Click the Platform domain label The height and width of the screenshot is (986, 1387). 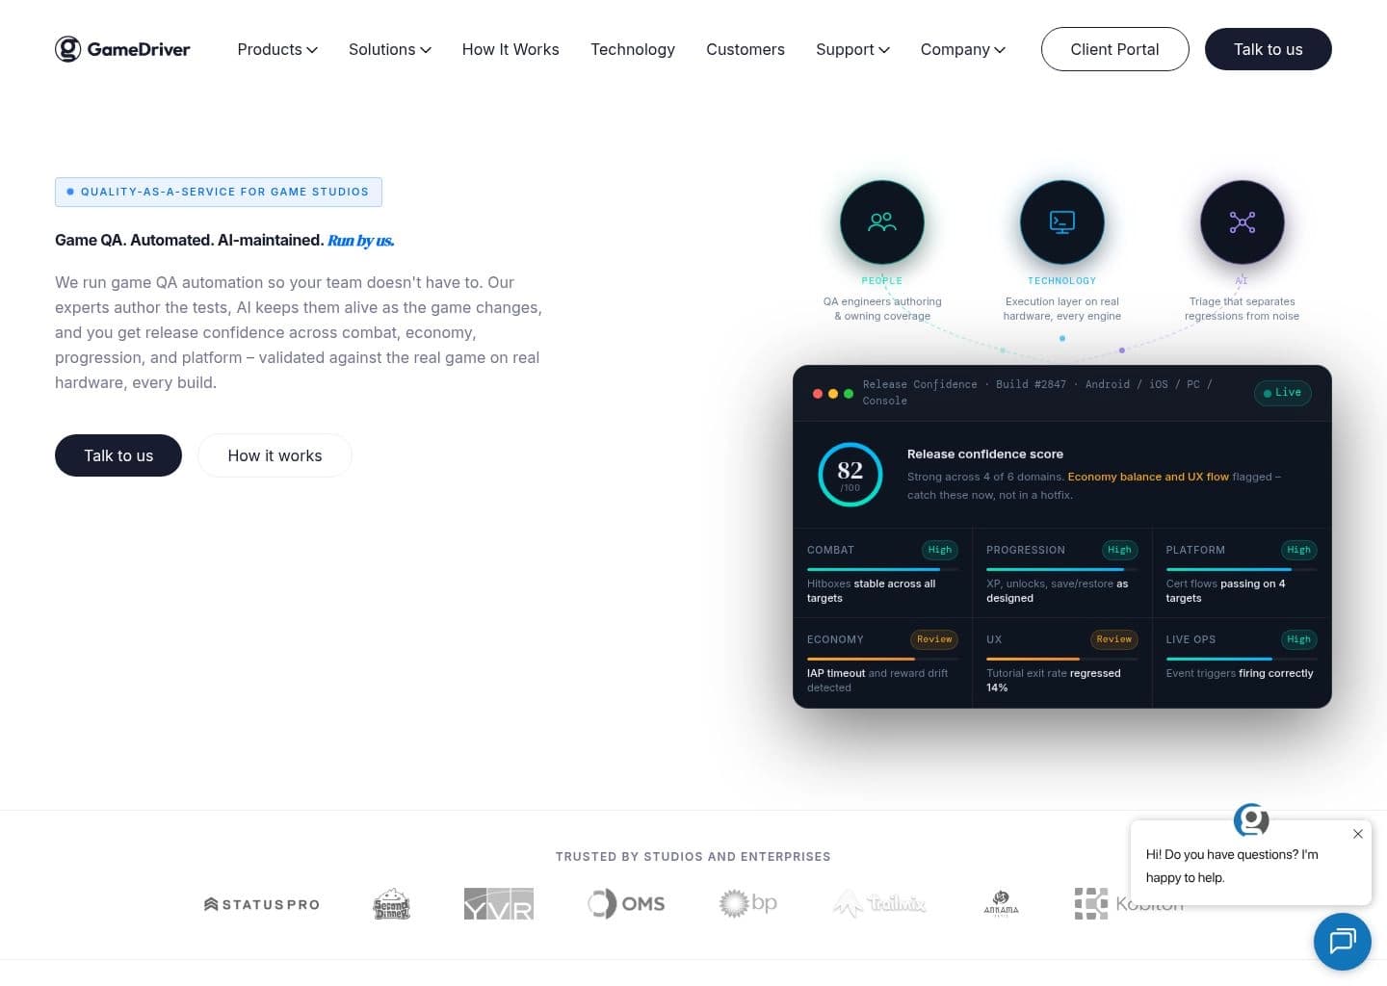tap(1195, 550)
